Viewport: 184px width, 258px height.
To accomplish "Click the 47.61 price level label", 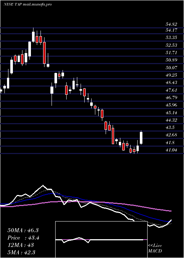I will click(171, 90).
